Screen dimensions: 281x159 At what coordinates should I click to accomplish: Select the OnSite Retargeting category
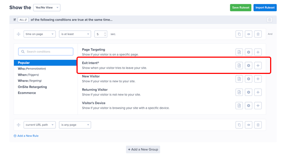point(32,87)
